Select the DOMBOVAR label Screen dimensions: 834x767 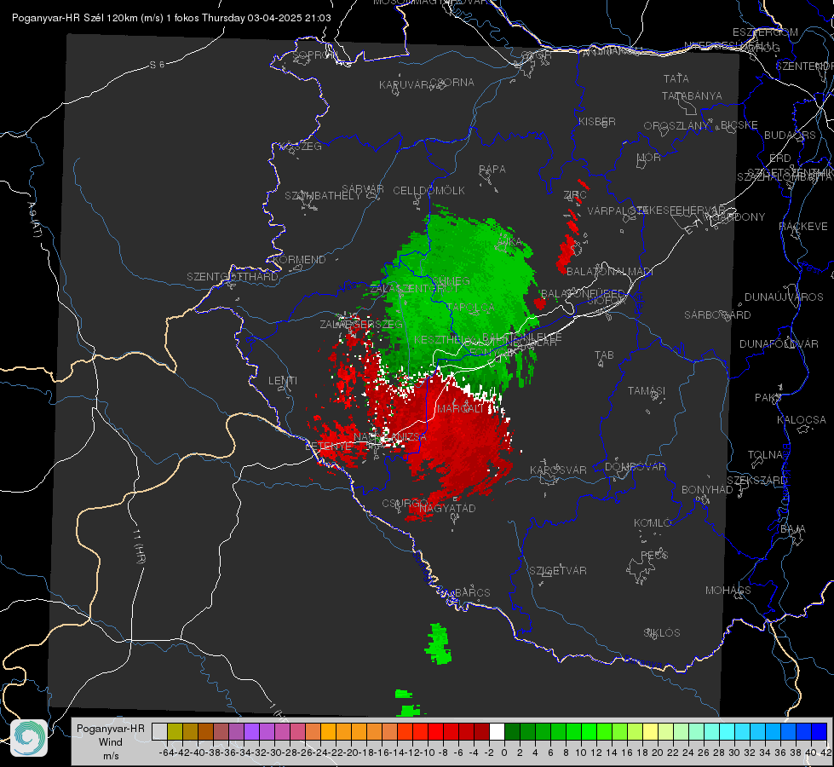(635, 467)
